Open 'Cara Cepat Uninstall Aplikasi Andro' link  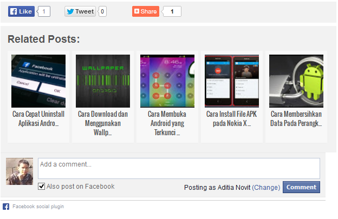[38, 118]
